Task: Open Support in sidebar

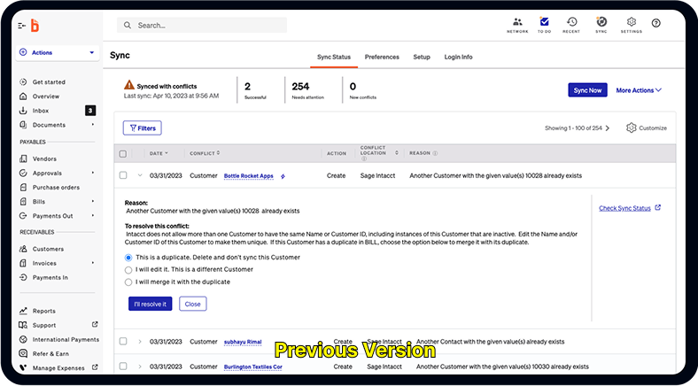Action: [44, 325]
